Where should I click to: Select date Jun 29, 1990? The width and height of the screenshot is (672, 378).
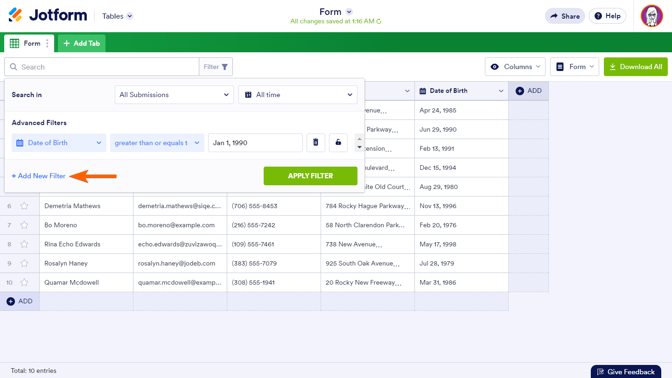coord(462,129)
